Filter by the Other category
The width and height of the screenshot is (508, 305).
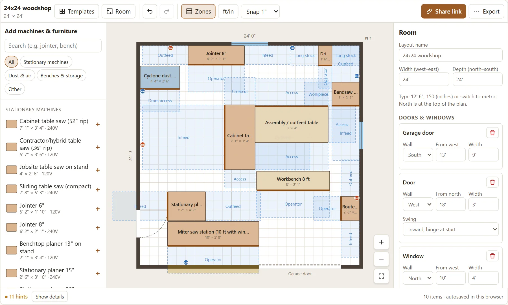point(15,89)
